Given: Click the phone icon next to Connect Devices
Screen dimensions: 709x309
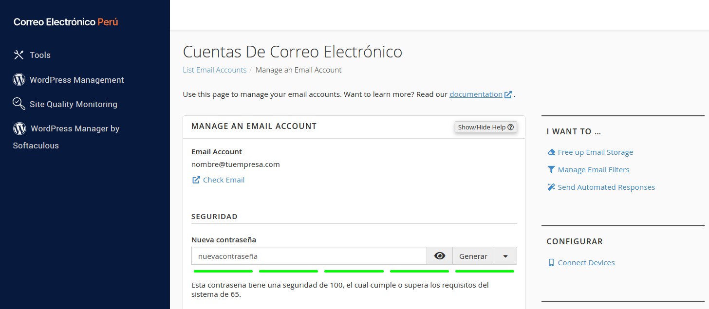Looking at the screenshot, I should [x=551, y=263].
